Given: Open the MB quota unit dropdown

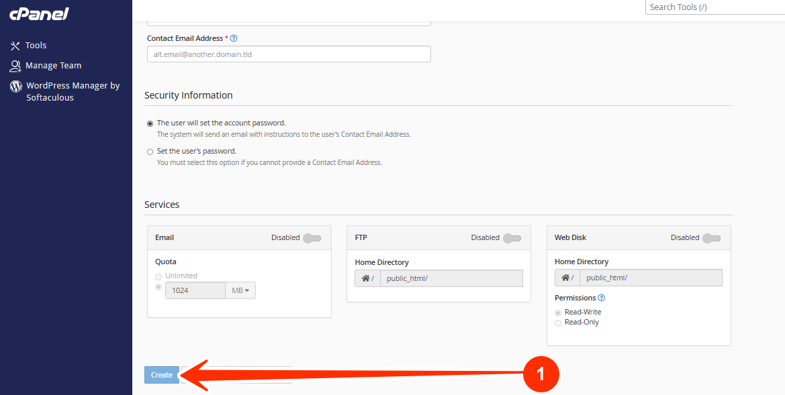Looking at the screenshot, I should [240, 290].
